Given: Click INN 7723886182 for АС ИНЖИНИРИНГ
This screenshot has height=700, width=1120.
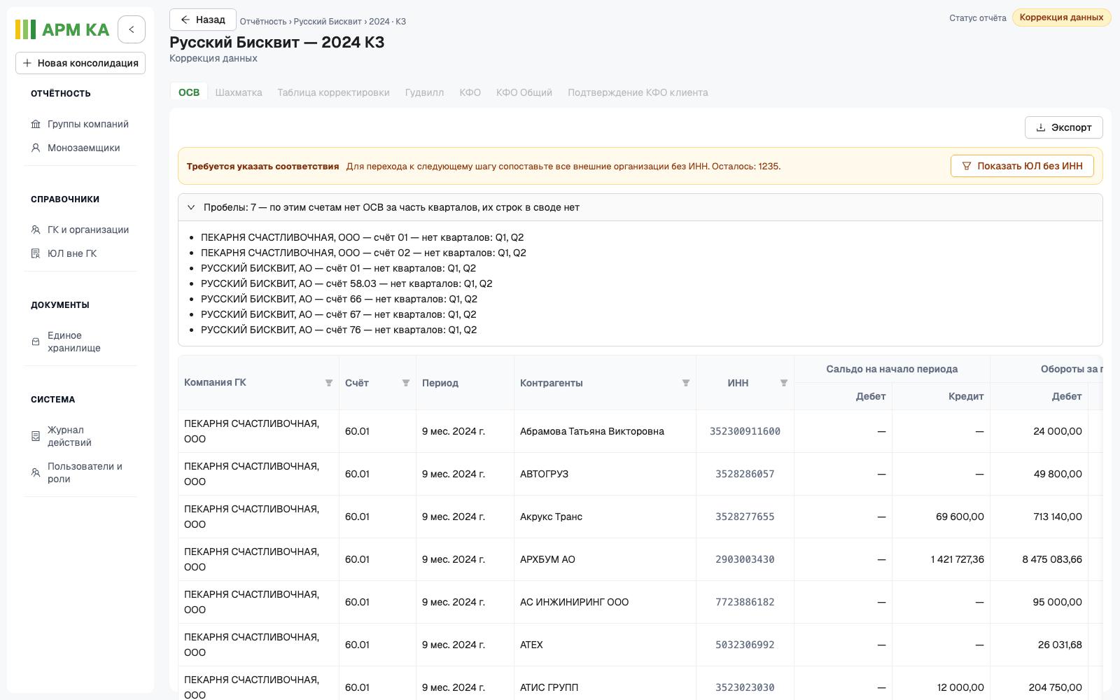Looking at the screenshot, I should point(745,602).
